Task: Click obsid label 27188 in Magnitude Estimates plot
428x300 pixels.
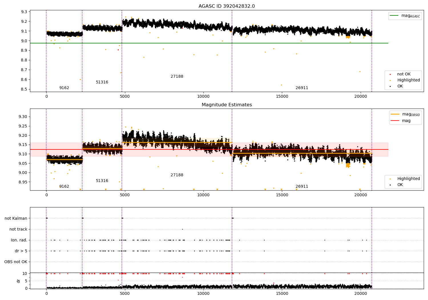Action: (177, 175)
